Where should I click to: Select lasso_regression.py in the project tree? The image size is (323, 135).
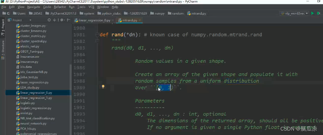pos(32,82)
